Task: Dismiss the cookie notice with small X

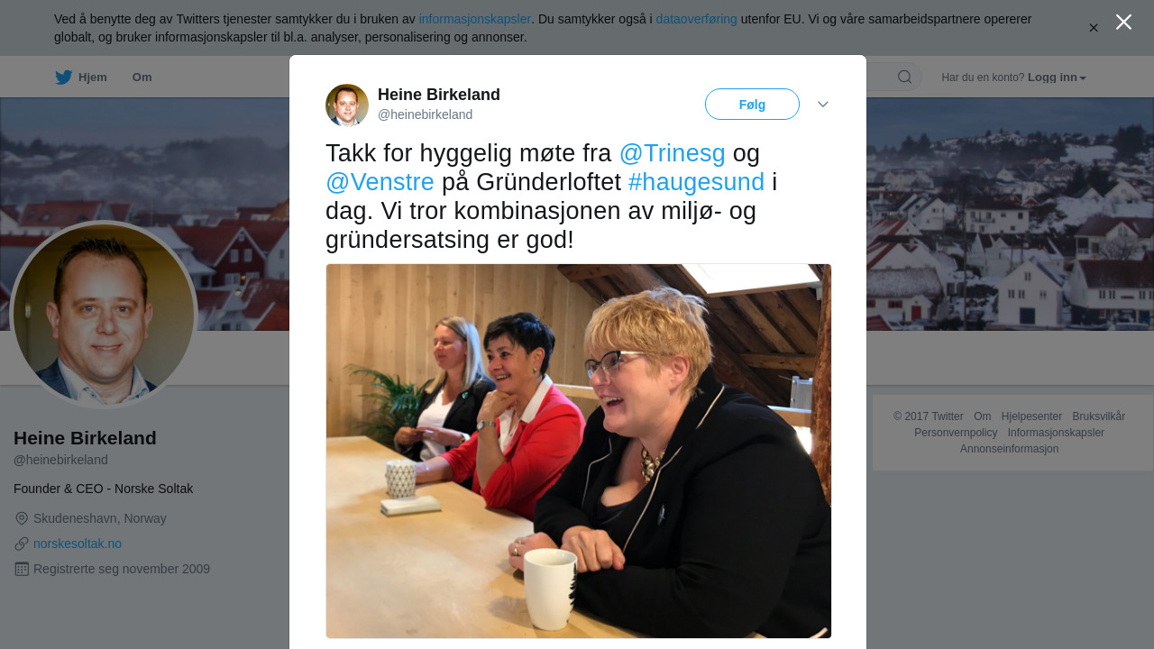Action: tap(1094, 28)
